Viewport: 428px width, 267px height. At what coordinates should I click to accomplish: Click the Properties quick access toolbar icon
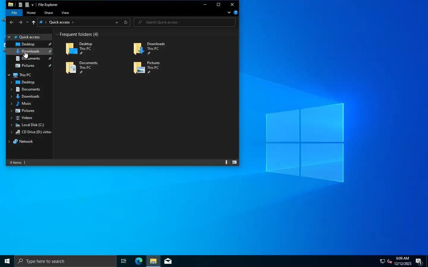[21, 4]
